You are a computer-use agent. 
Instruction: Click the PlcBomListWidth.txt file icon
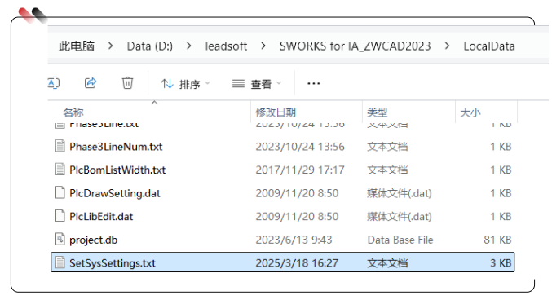click(x=60, y=170)
